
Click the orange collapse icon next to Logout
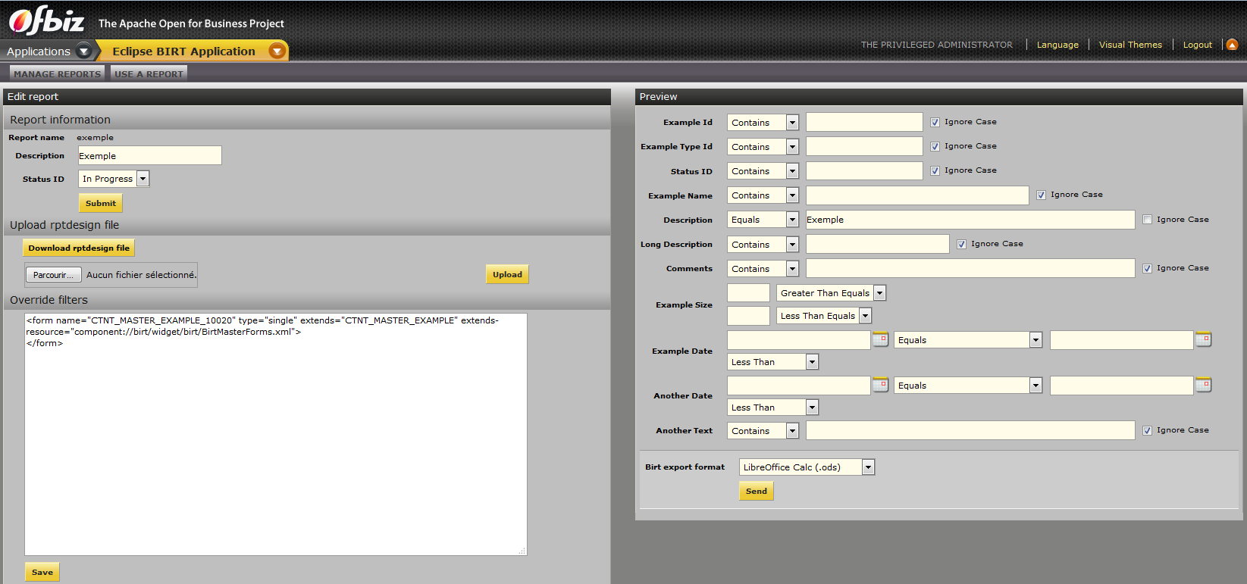[x=1232, y=45]
